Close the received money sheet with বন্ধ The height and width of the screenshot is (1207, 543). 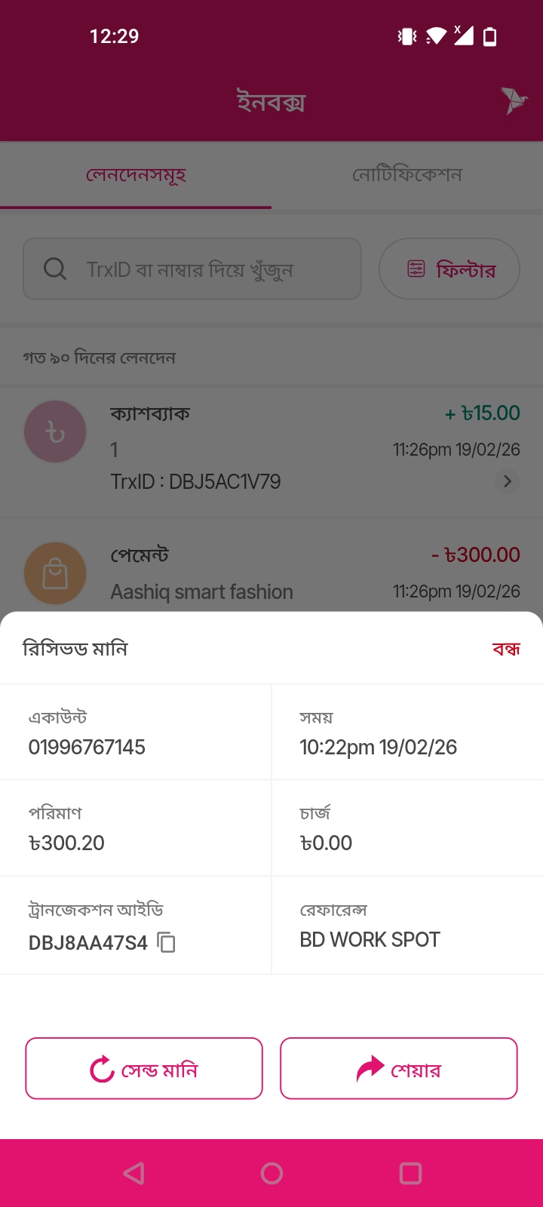[x=506, y=649]
